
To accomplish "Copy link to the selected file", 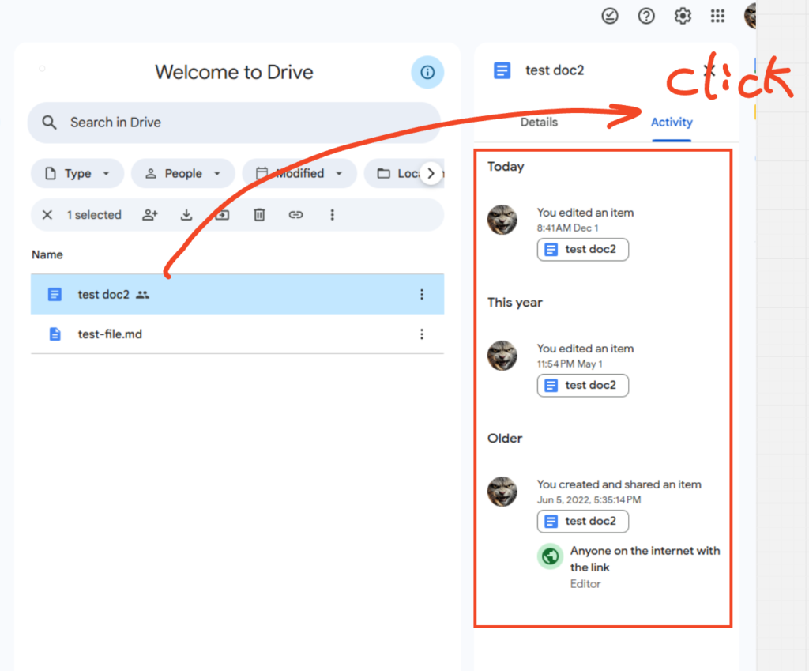I will [x=295, y=215].
